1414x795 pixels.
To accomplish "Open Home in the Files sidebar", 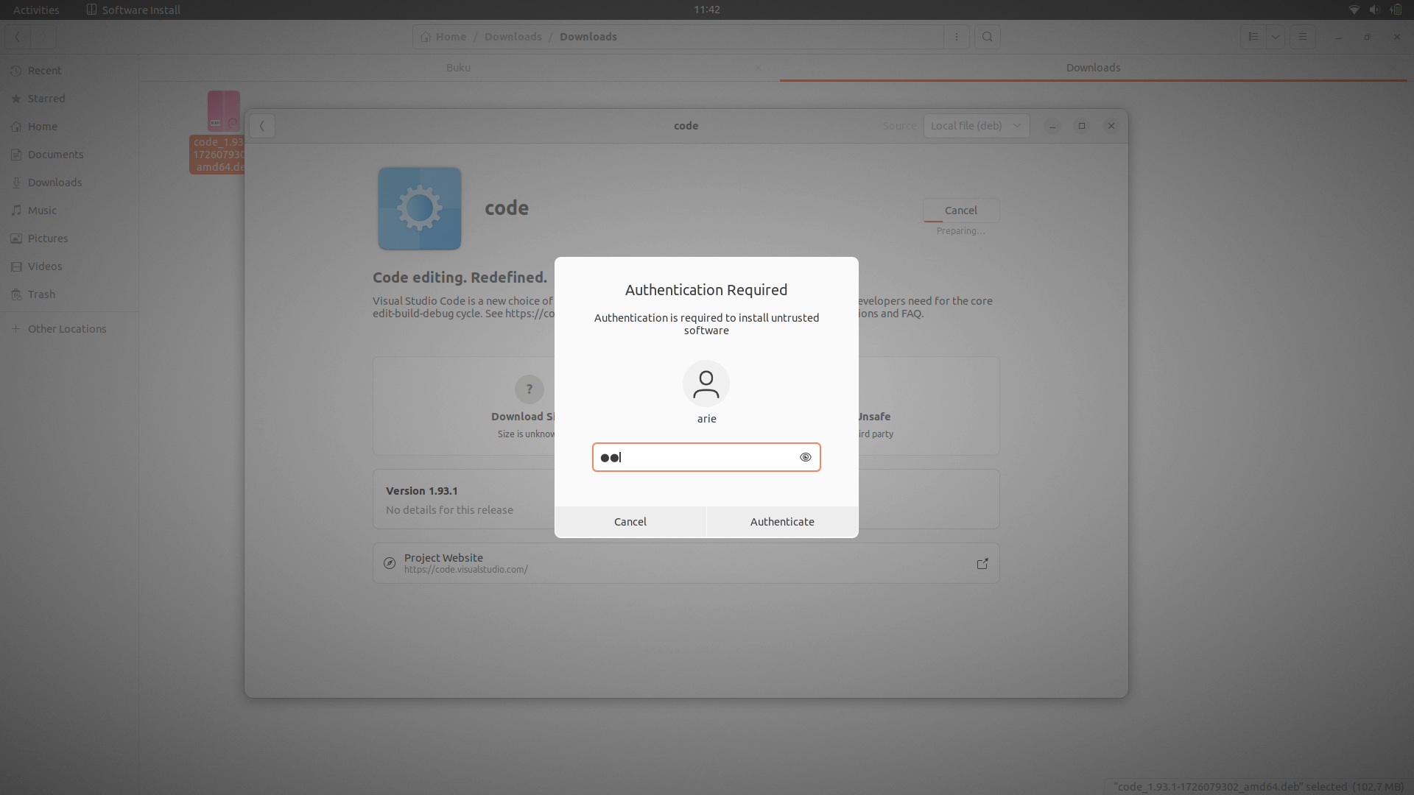I will tap(69, 127).
